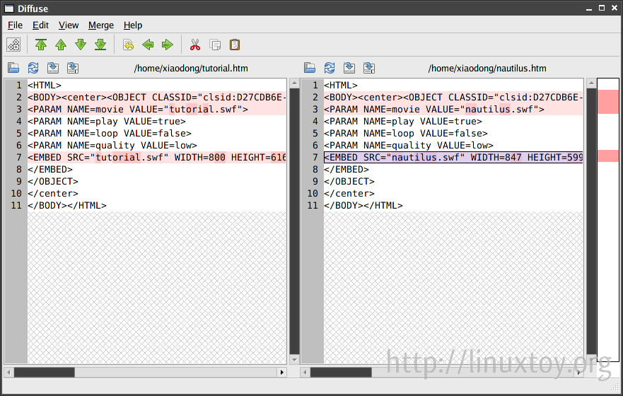Click left arrow of tutorial.htm horizontal scrollbar
This screenshot has height=396, width=623.
click(x=8, y=372)
